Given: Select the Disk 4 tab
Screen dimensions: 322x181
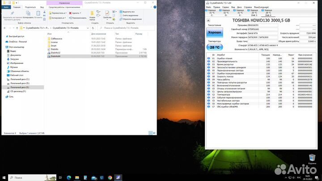Looking at the screenshot, I should coord(268,13).
